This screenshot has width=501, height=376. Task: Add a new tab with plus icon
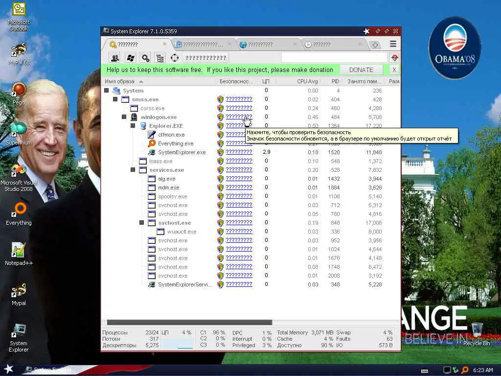coord(375,45)
